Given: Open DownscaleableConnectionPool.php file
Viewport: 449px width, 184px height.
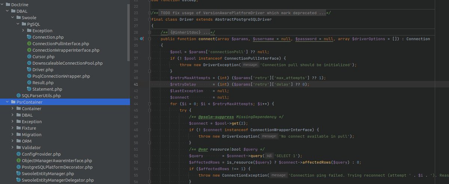Looking at the screenshot, I should pyautogui.click(x=67, y=63).
